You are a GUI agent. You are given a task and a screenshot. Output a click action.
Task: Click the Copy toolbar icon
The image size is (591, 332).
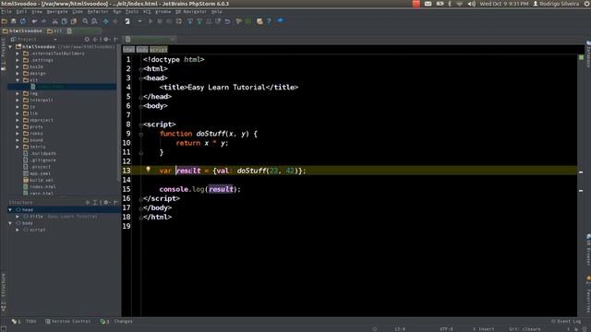(65, 21)
